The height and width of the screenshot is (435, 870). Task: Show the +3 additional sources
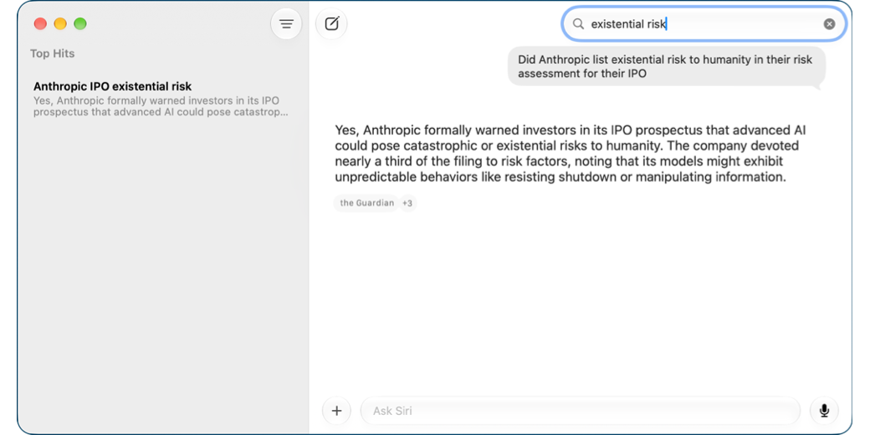[x=407, y=203]
